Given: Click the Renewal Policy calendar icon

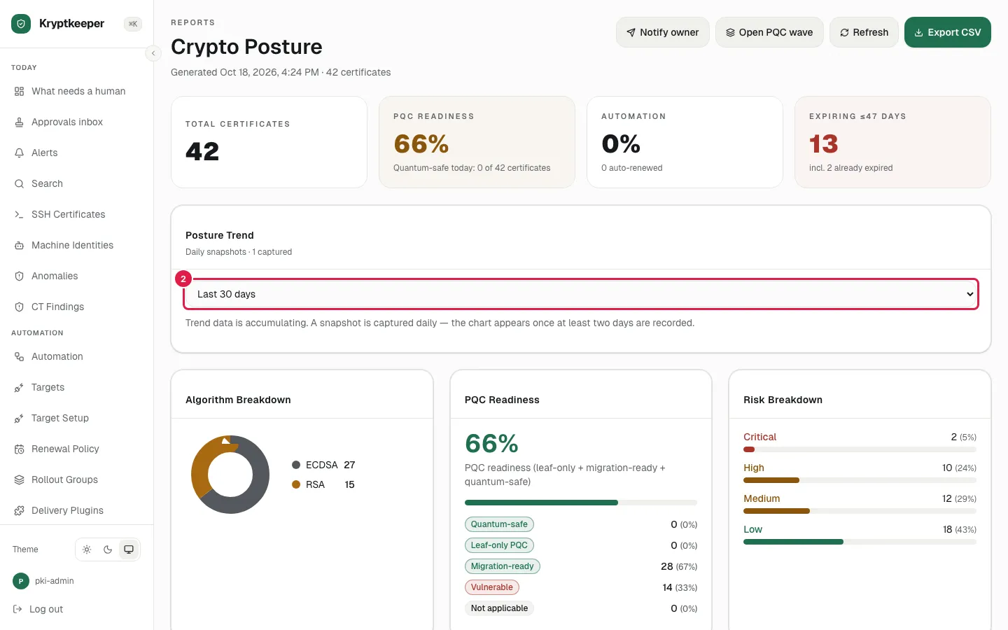Looking at the screenshot, I should (x=19, y=449).
